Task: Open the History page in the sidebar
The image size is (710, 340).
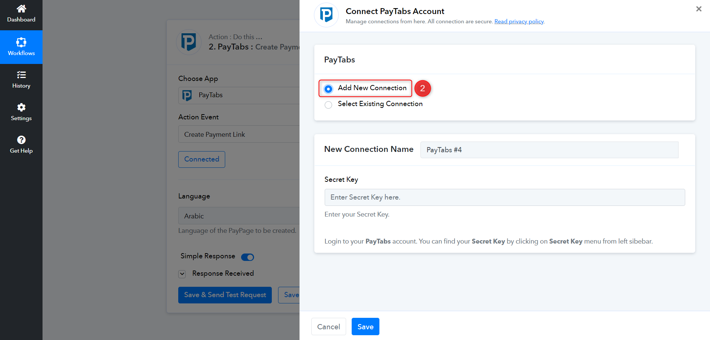Action: pos(21,79)
